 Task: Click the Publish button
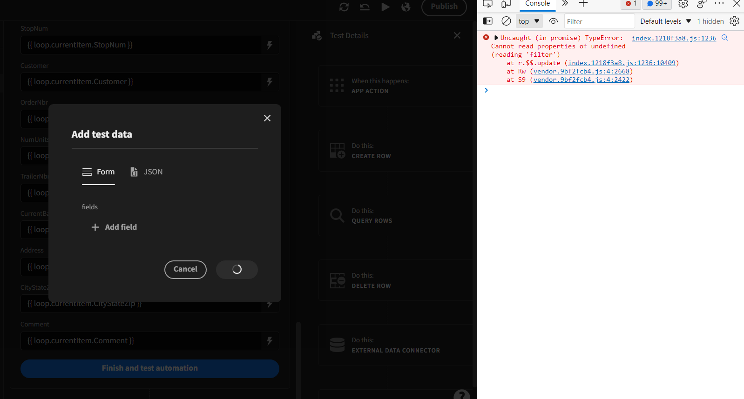444,7
